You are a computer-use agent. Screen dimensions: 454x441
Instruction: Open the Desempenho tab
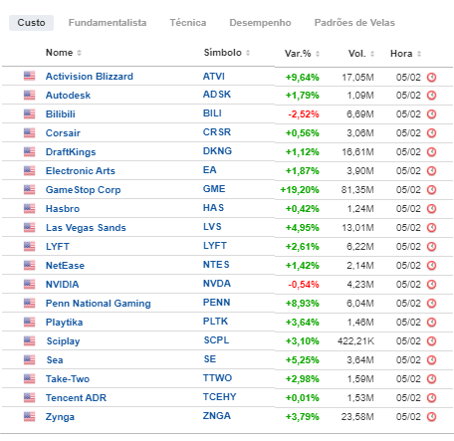[x=260, y=23]
